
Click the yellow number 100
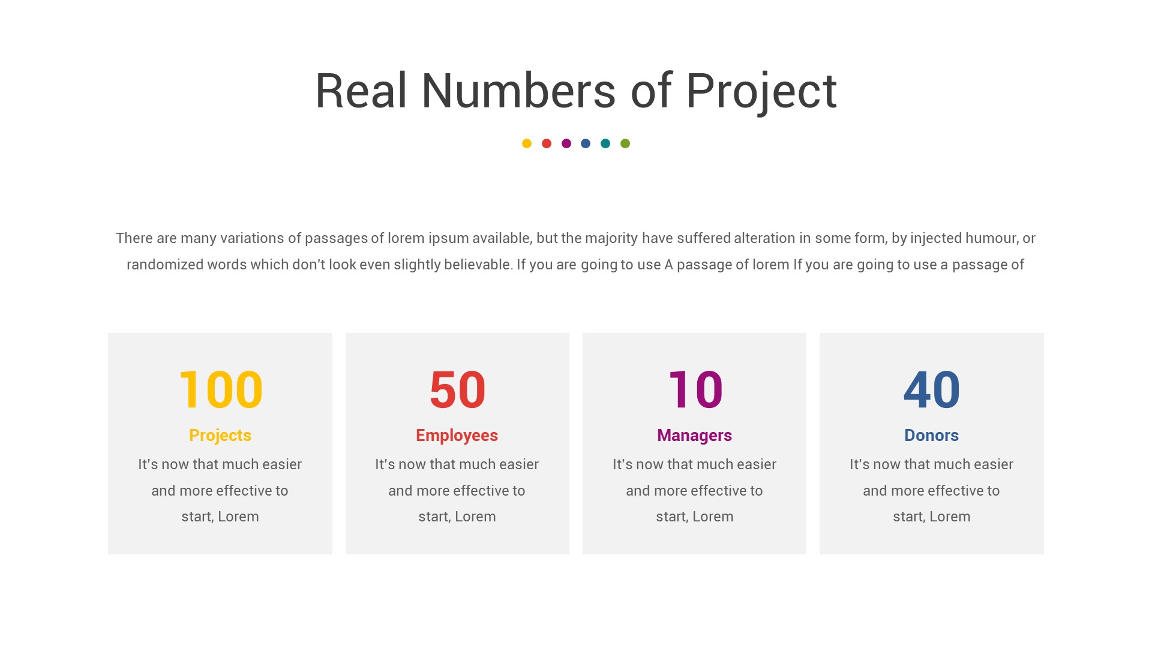coord(221,390)
